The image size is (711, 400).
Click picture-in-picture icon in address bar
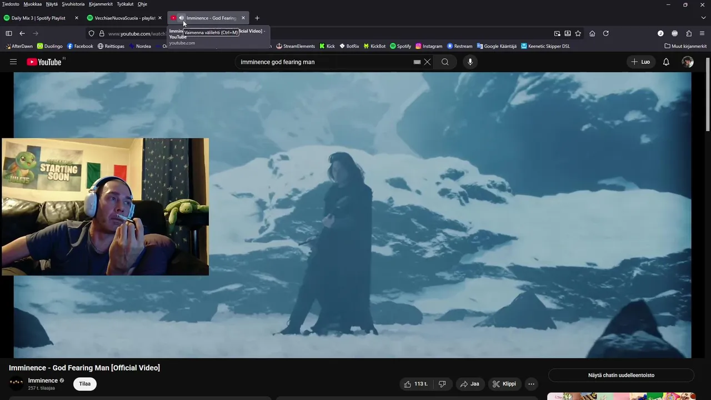(557, 33)
